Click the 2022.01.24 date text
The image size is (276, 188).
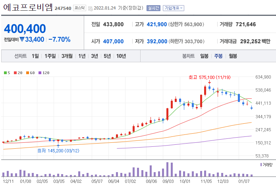tap(105, 8)
